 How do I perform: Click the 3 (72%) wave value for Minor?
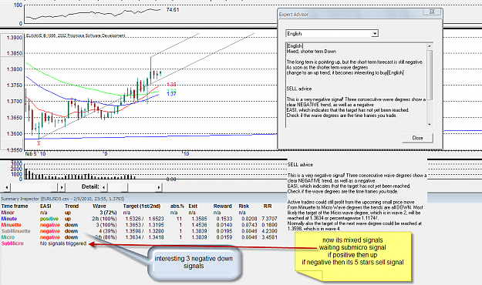(x=108, y=213)
